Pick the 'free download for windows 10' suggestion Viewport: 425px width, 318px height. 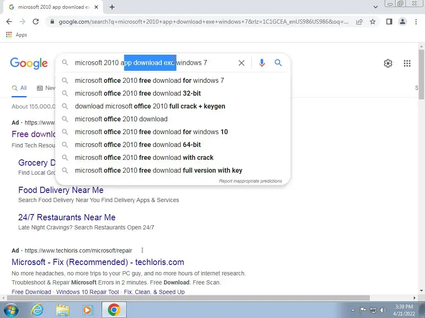pos(173,132)
